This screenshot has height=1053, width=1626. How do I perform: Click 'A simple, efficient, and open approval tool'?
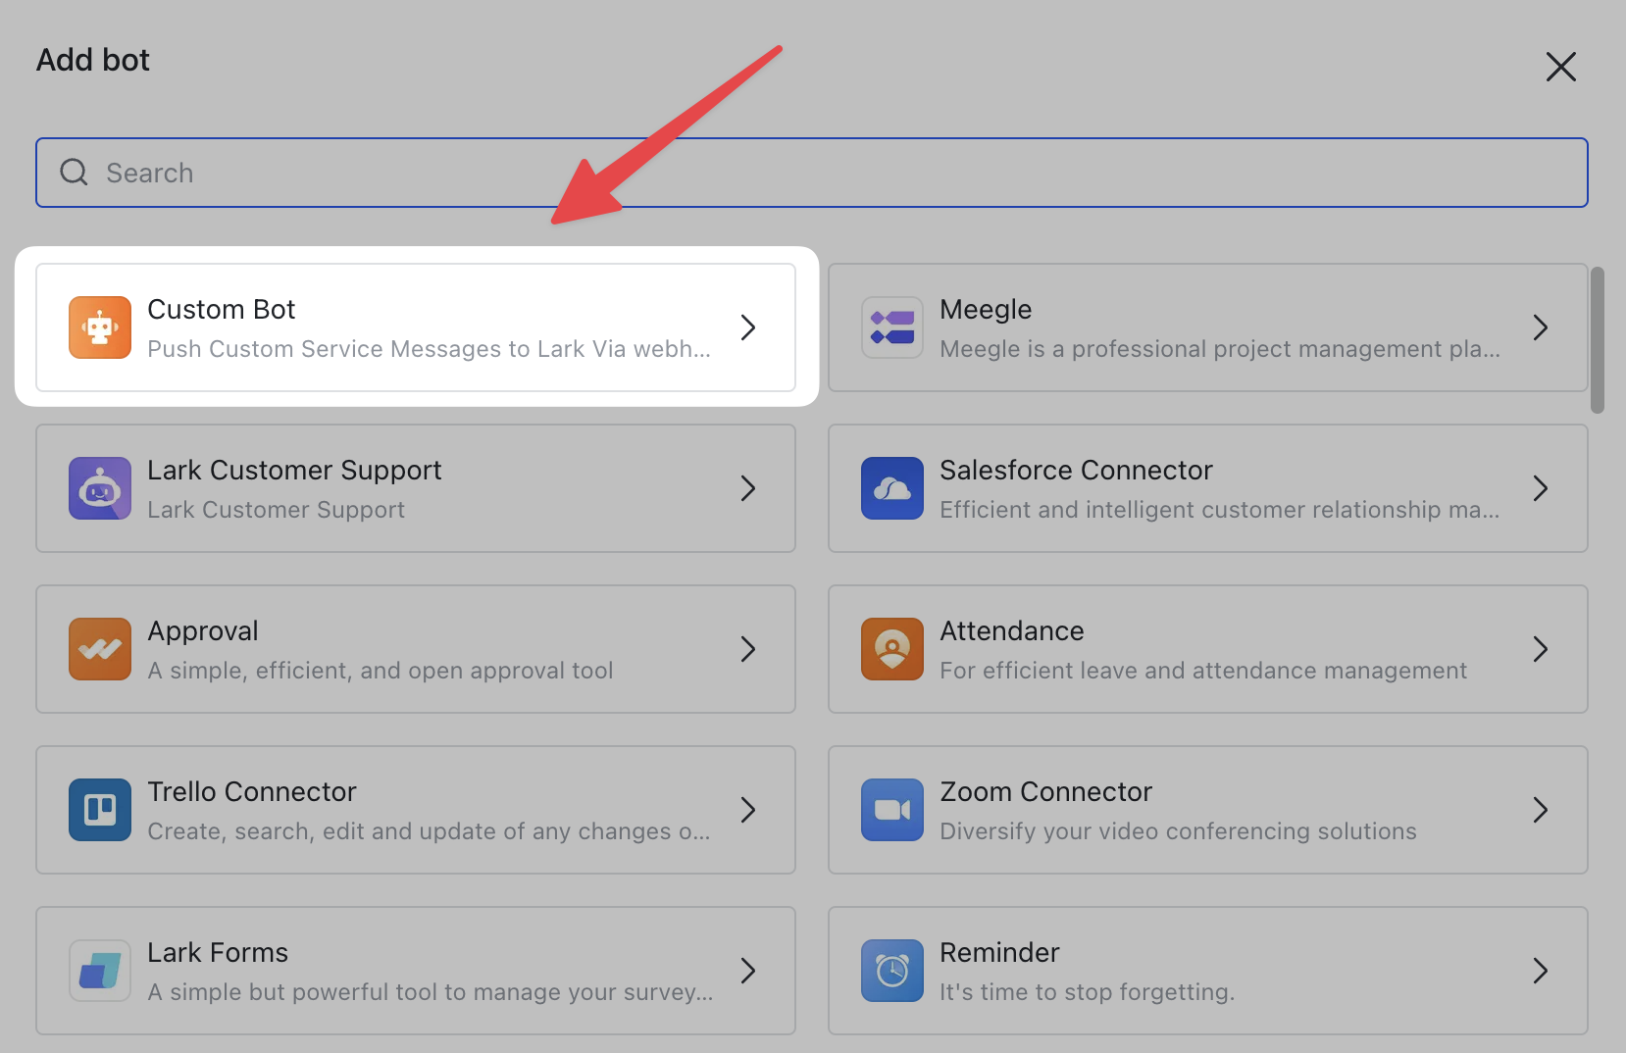pyautogui.click(x=381, y=671)
